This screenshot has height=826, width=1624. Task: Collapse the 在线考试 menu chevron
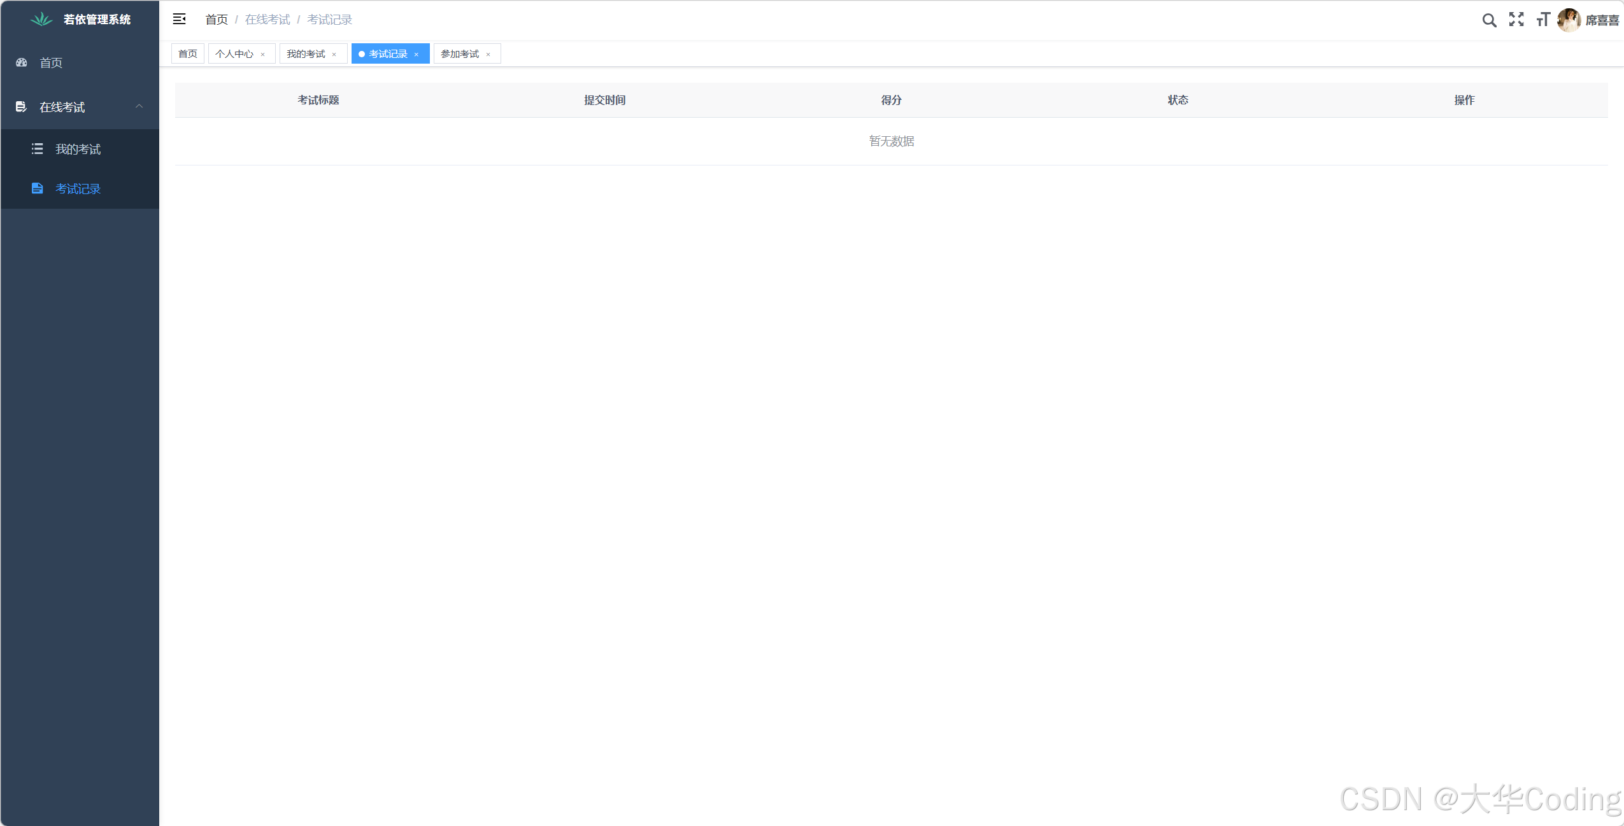[x=139, y=106]
